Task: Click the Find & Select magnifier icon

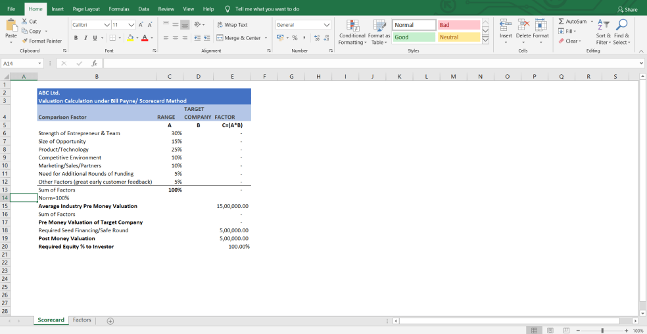Action: 621,26
